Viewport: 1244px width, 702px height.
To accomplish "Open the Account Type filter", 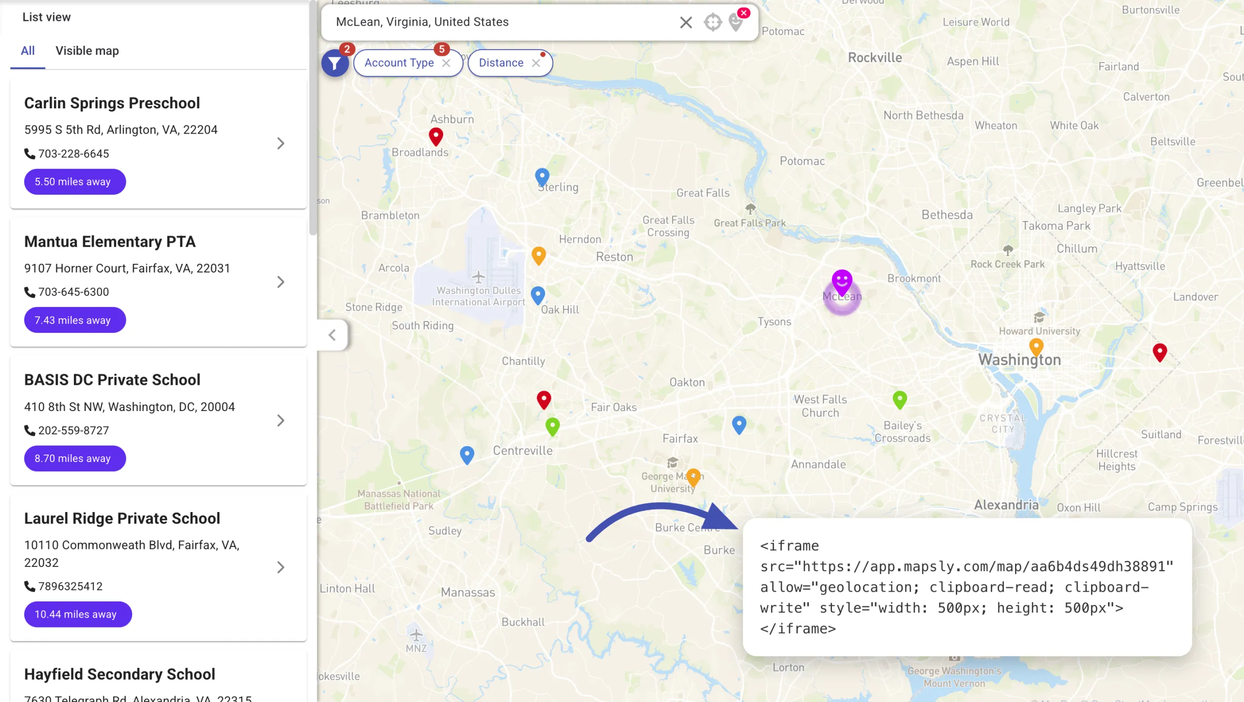I will 399,63.
